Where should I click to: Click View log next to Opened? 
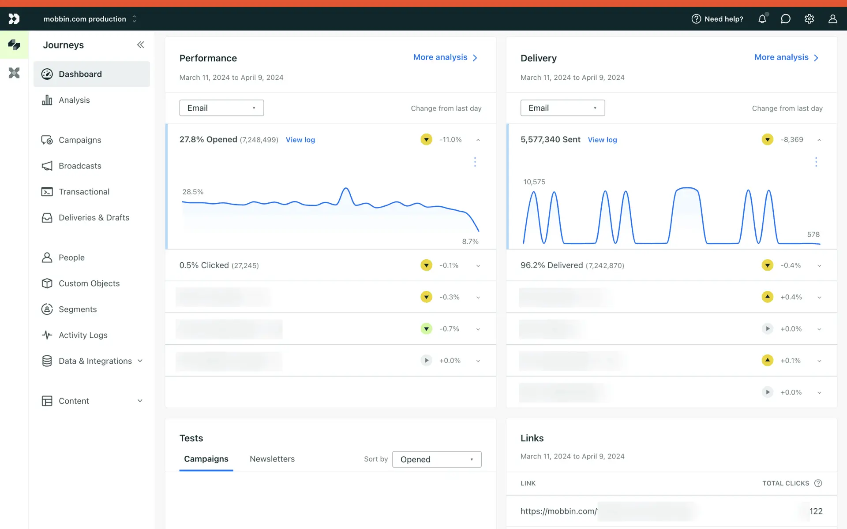point(300,140)
